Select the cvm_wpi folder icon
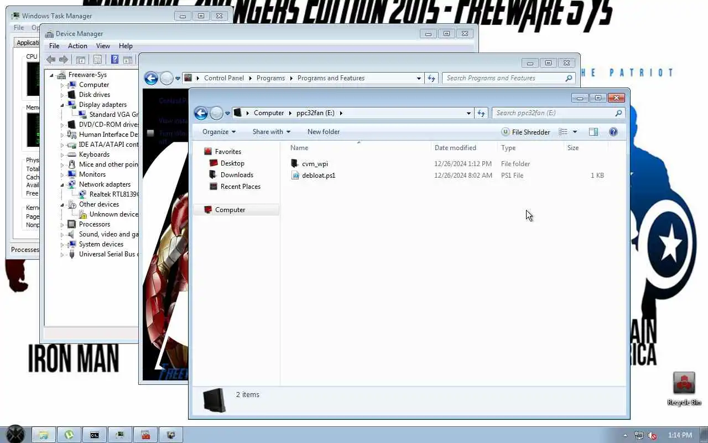Viewport: 708px width, 443px height. [295, 163]
